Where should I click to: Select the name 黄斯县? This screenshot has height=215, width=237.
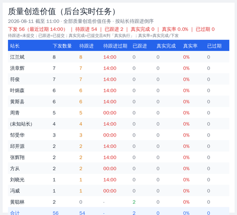(17, 102)
